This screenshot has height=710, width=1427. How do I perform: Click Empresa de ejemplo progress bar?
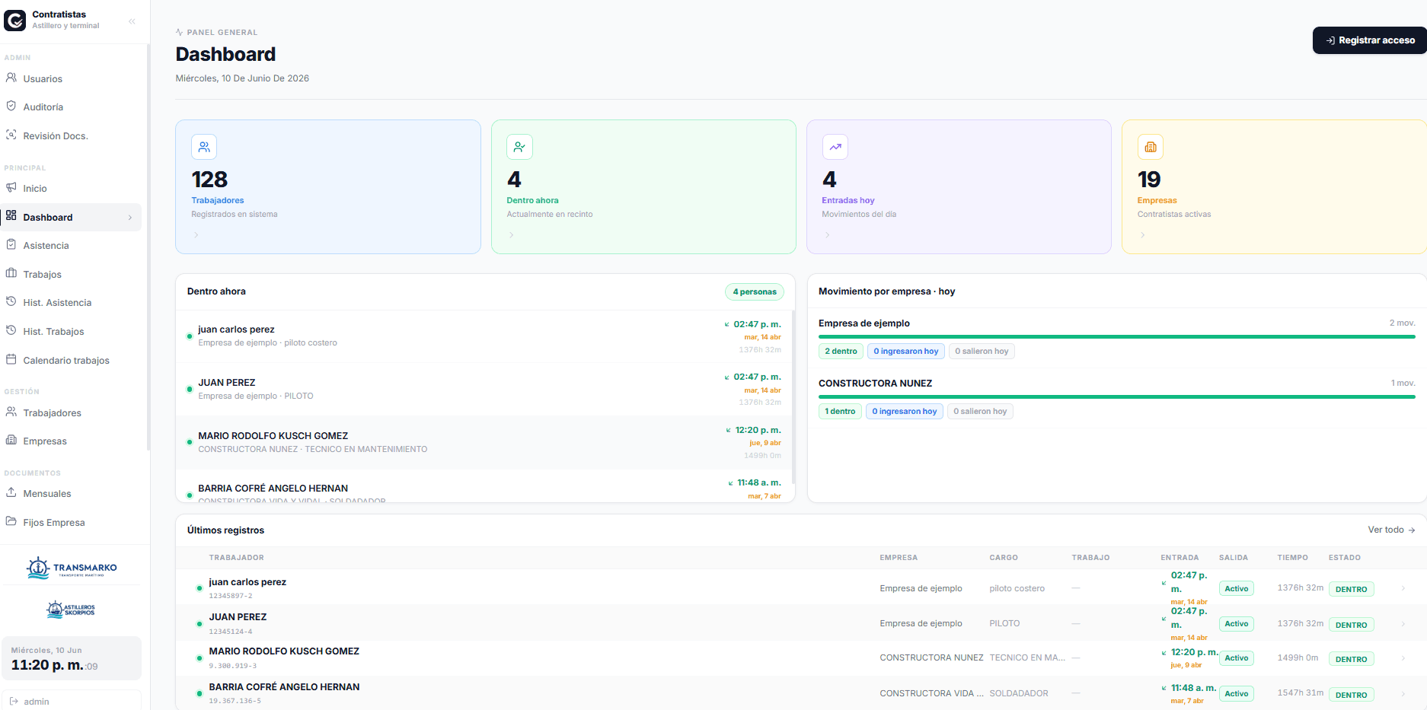point(1116,336)
